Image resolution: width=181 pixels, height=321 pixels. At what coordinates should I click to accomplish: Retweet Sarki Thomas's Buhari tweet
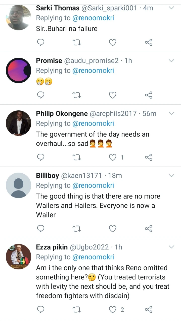tap(76, 43)
